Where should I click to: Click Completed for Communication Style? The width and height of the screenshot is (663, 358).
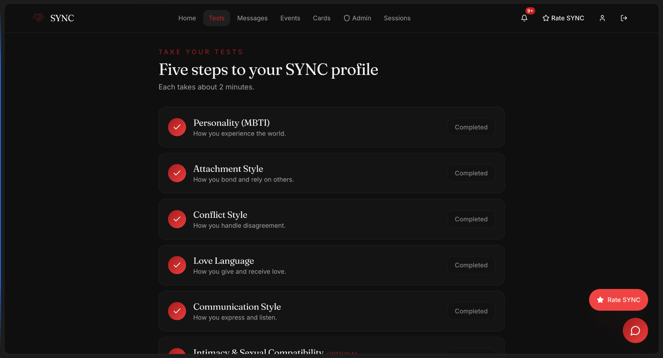(471, 311)
